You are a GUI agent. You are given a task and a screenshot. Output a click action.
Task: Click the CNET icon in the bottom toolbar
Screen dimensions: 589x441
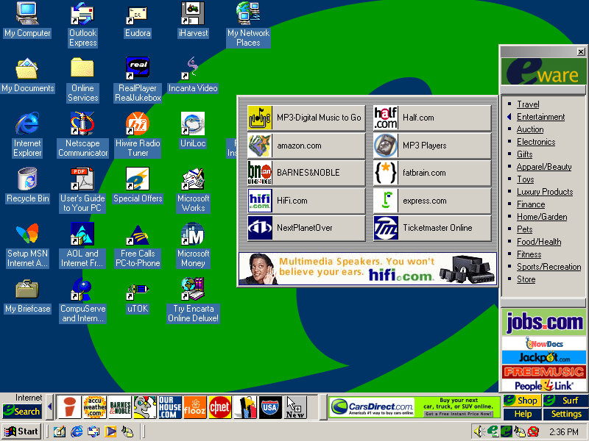pos(219,407)
